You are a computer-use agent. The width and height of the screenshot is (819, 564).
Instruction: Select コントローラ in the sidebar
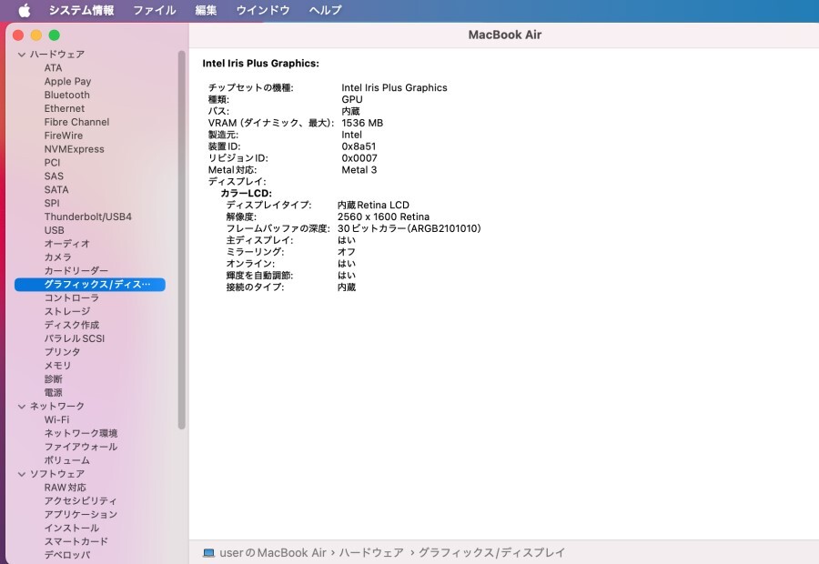[72, 298]
